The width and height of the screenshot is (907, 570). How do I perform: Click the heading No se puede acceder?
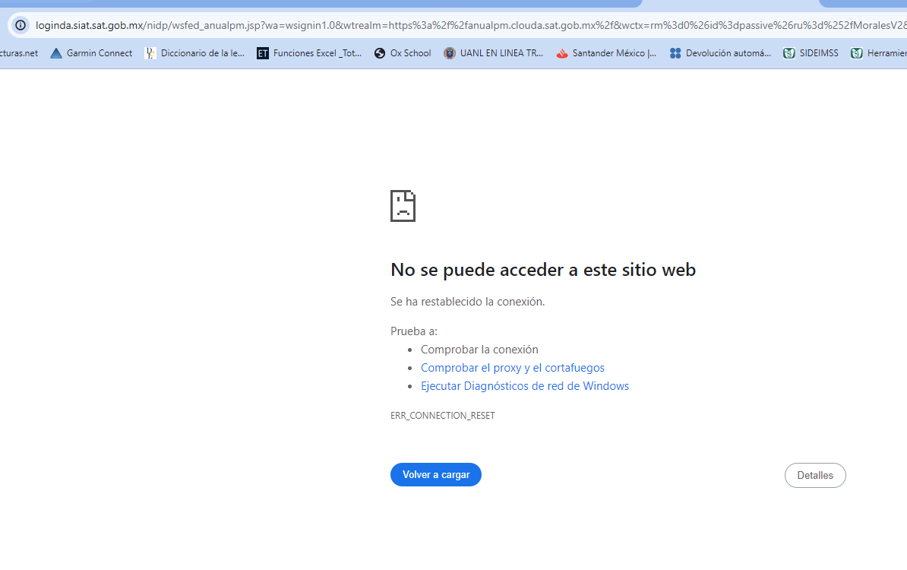[543, 270]
